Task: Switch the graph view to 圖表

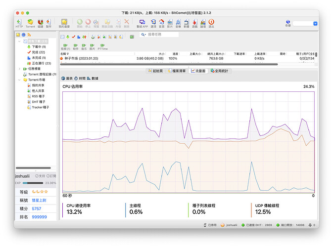Action: (67, 78)
